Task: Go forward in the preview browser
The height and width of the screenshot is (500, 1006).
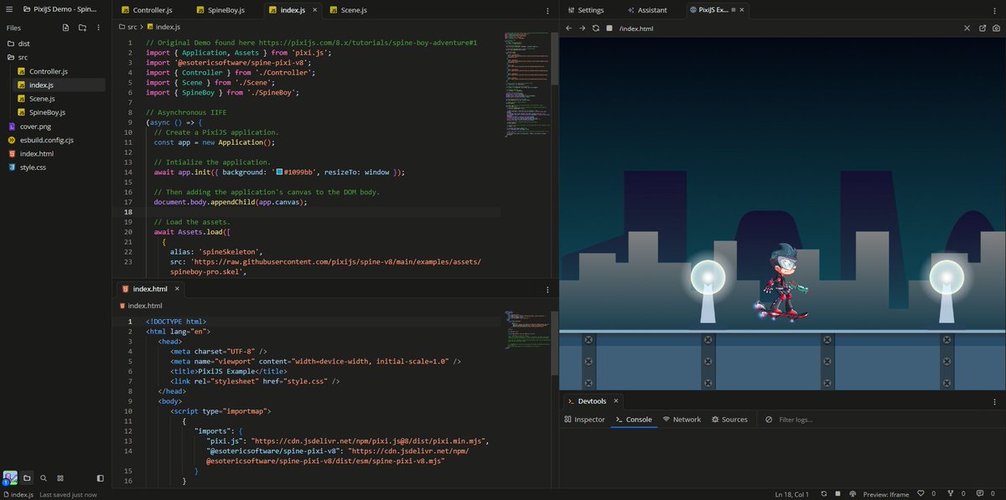Action: pos(583,28)
